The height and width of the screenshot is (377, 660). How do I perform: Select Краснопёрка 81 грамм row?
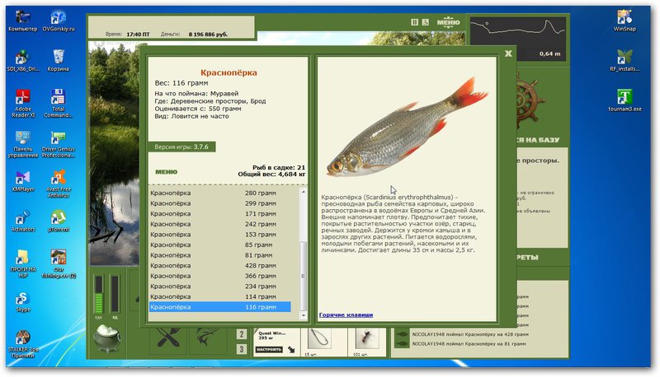click(x=219, y=255)
